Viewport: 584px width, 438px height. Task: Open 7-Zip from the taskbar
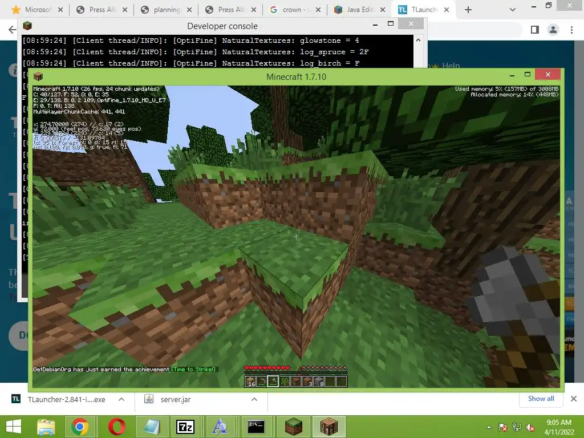pyautogui.click(x=185, y=427)
